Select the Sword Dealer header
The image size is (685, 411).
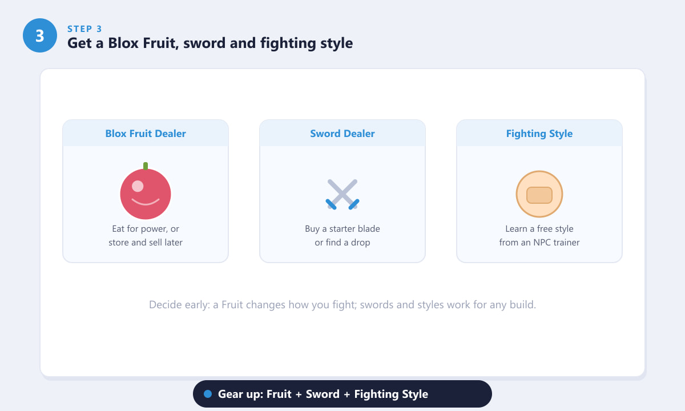[x=342, y=134]
